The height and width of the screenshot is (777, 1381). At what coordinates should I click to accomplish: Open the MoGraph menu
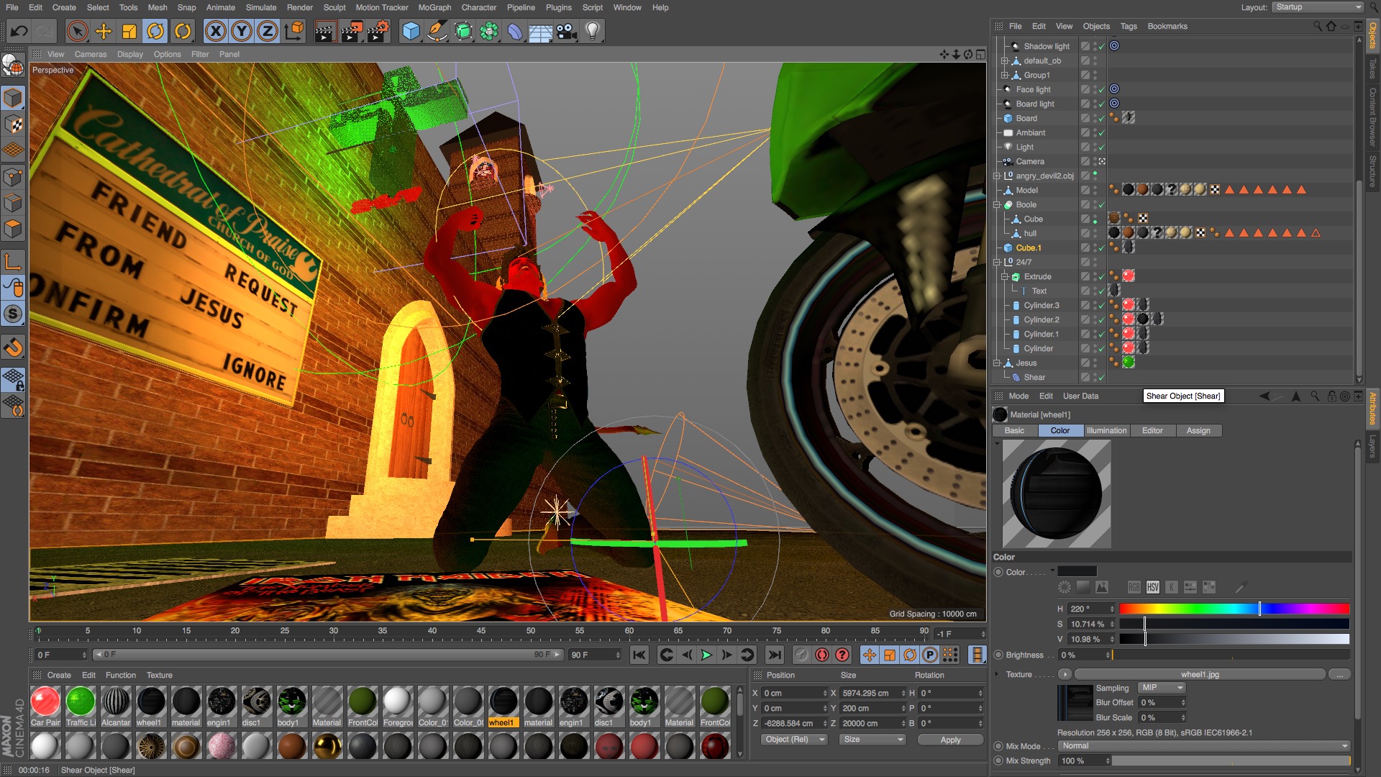(x=434, y=7)
